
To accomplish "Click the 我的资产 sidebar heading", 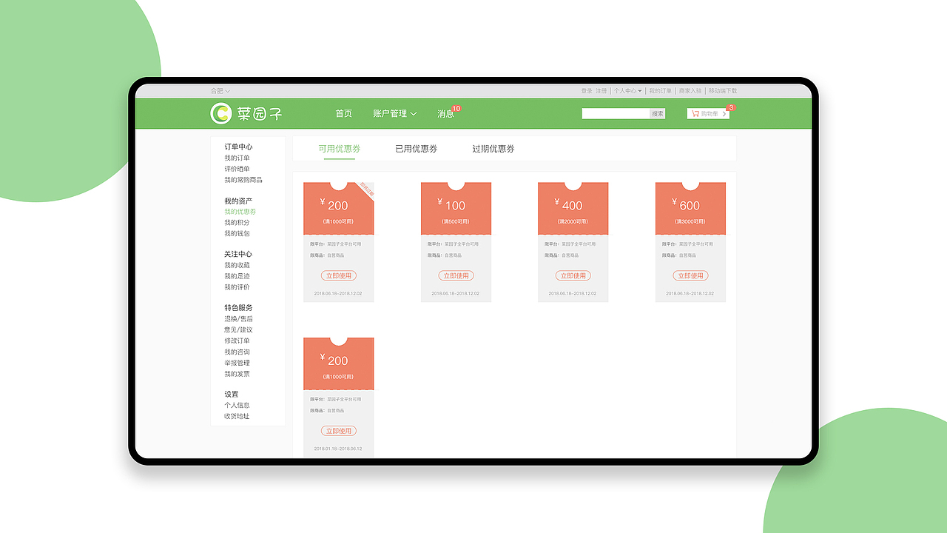I will [x=239, y=201].
